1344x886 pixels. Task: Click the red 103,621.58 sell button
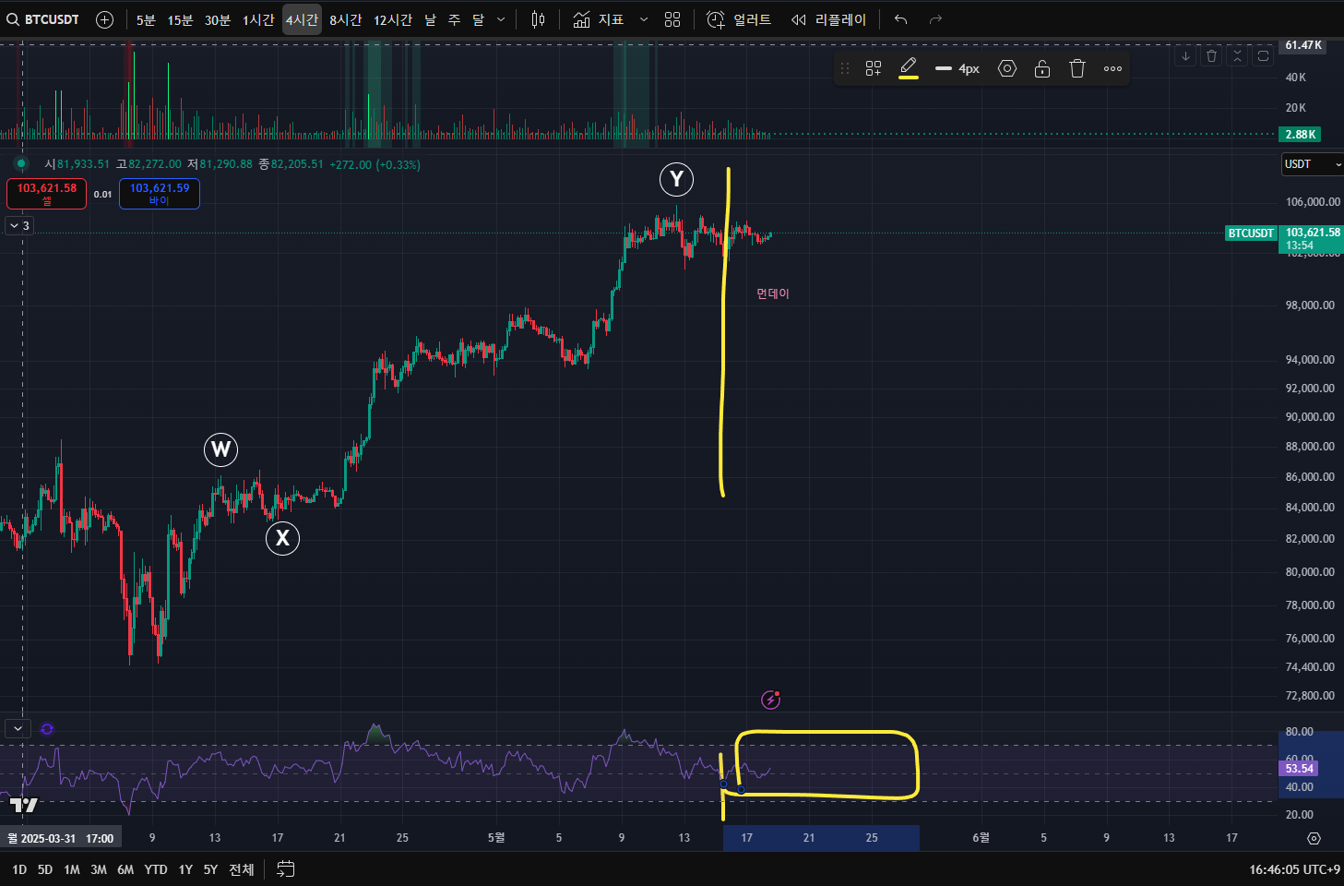click(x=47, y=194)
